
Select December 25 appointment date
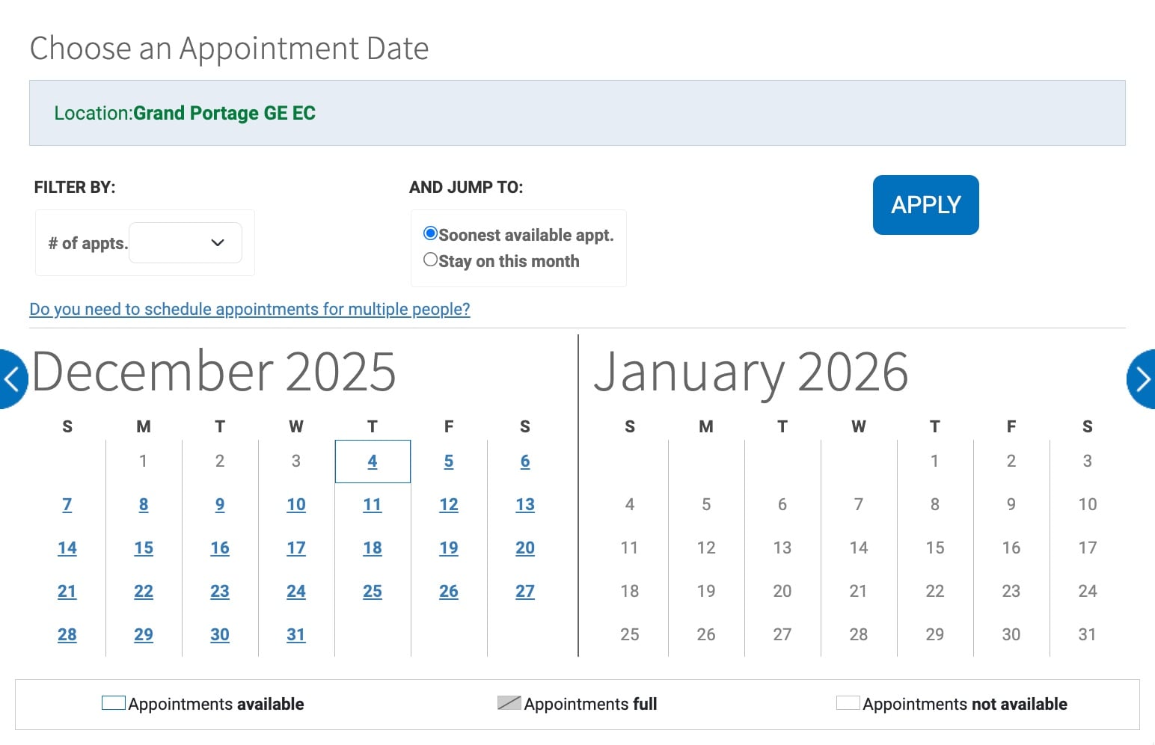pyautogui.click(x=373, y=592)
